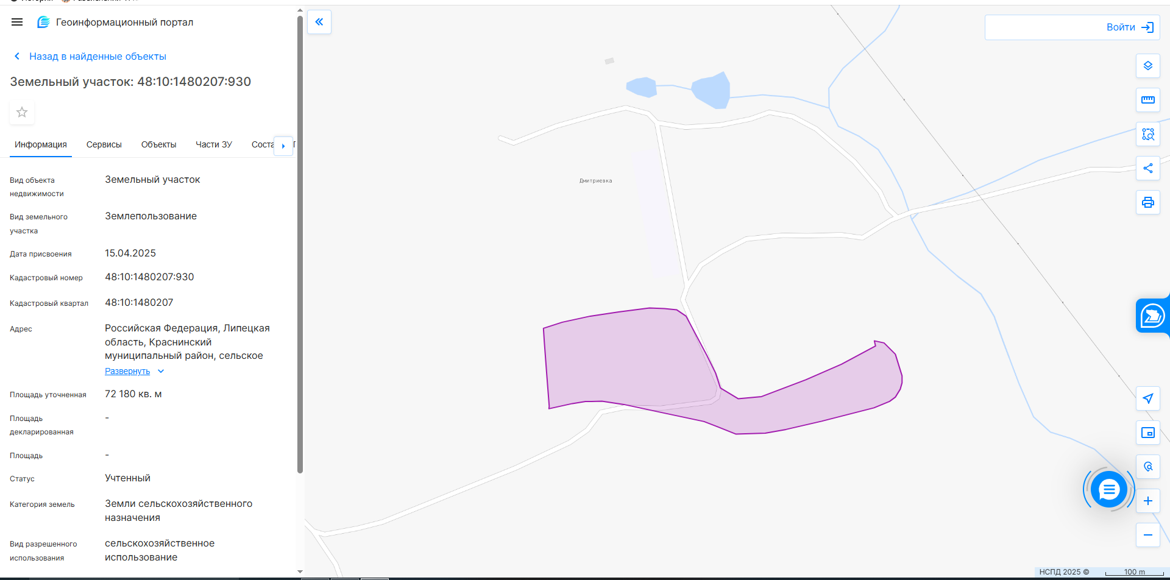The image size is (1170, 580).
Task: Add land plot to favorites star
Action: pos(22,112)
